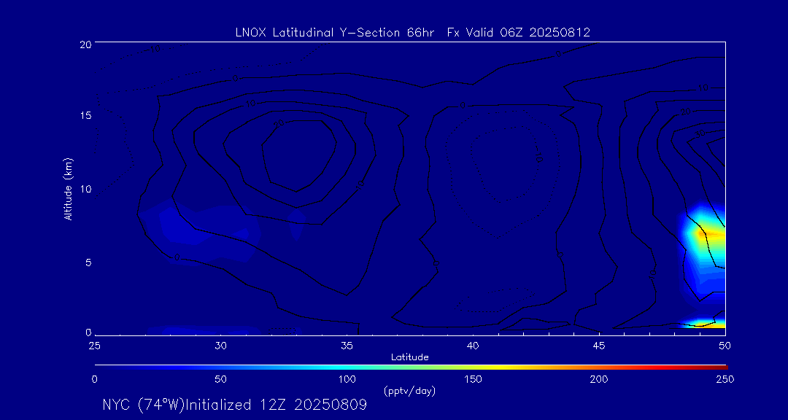Image resolution: width=788 pixels, height=420 pixels.
Task: Click the "NYC (74°W)Initialized 12Z 20250809" caption
Action: (x=234, y=405)
